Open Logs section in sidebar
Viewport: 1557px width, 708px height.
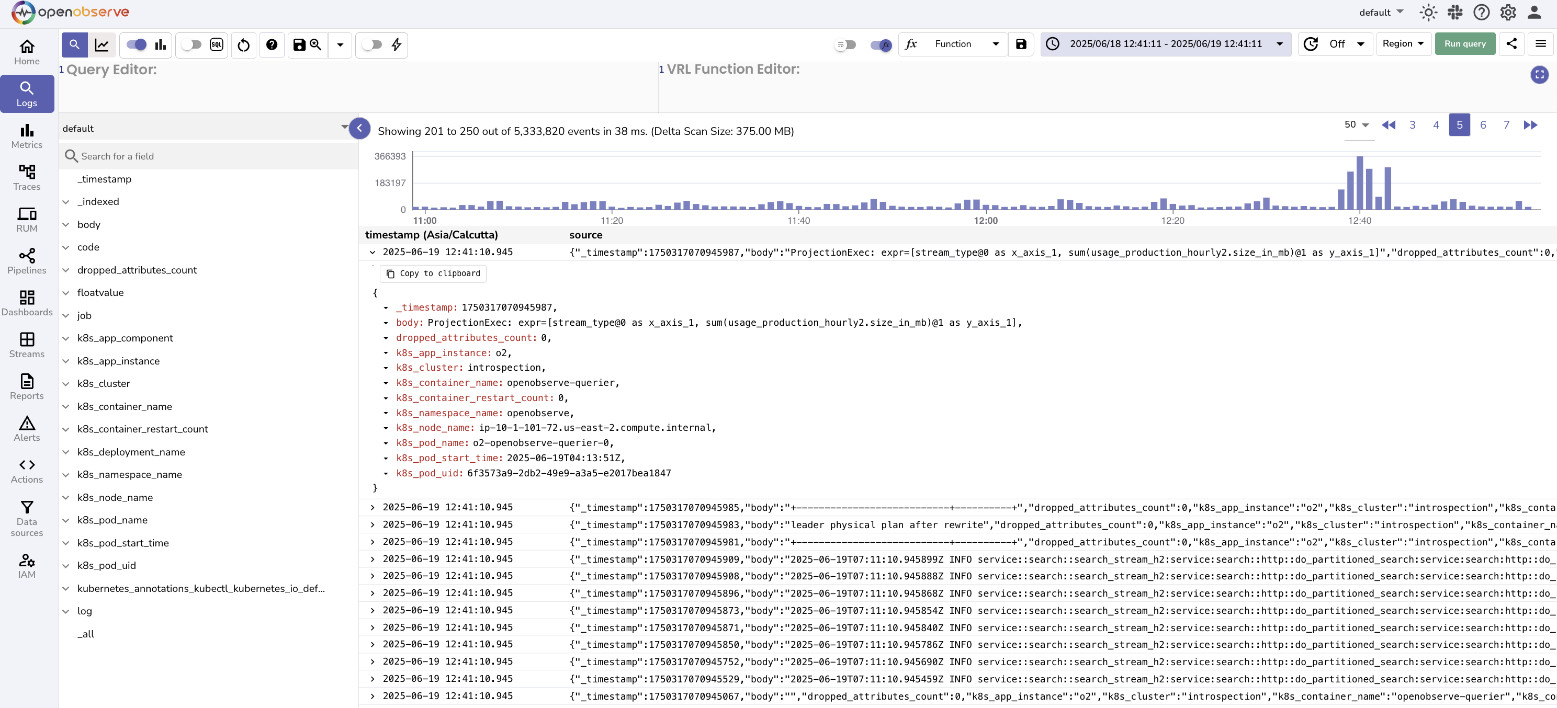[x=27, y=94]
